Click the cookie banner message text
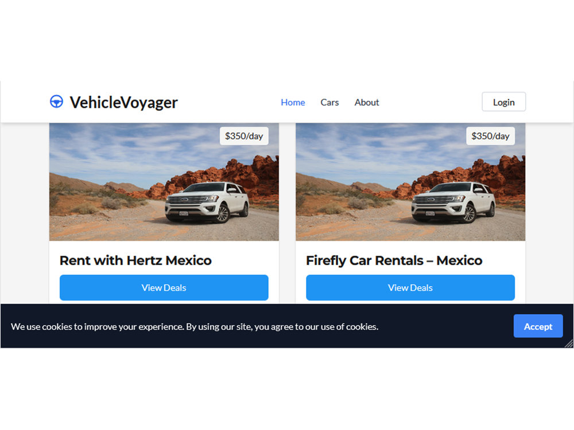Screen dimensions: 574x430 (195, 327)
